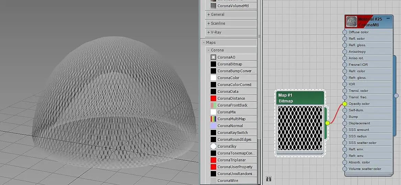Screen dimensions: 401x185
Task: Click the SSS amount input socket
Action: click(x=345, y=130)
